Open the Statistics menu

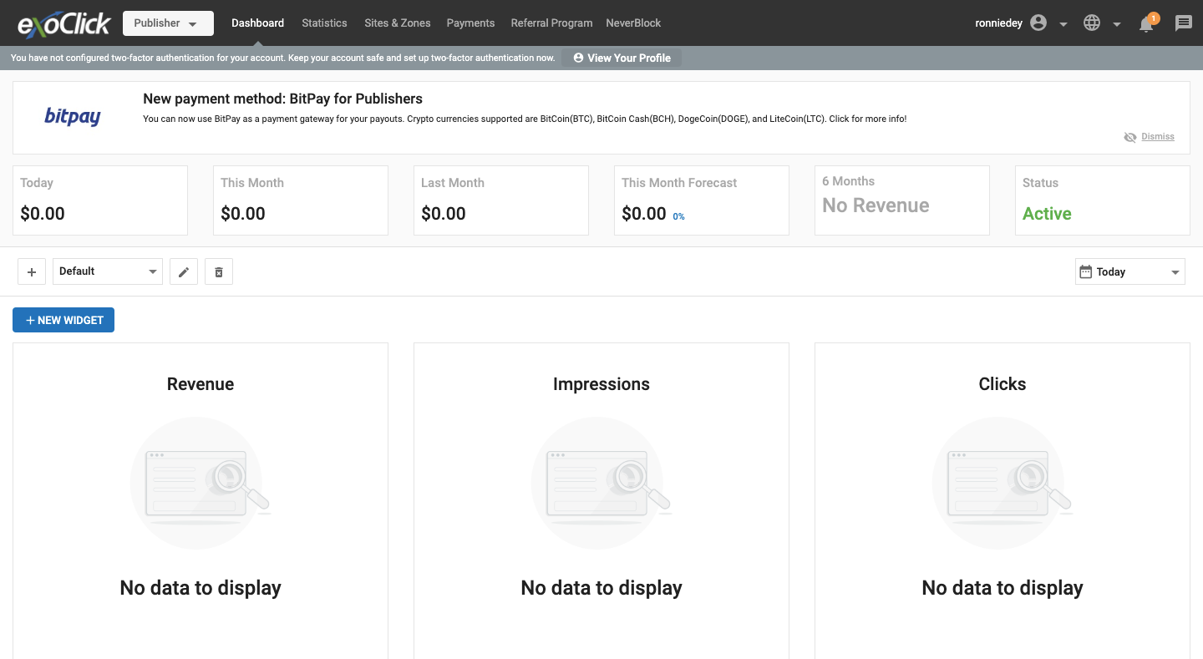(324, 23)
